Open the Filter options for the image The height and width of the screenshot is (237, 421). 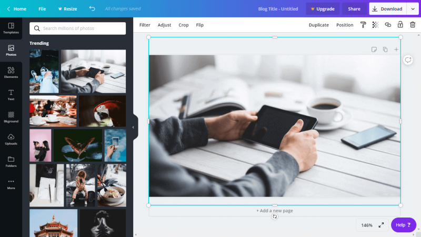point(145,25)
